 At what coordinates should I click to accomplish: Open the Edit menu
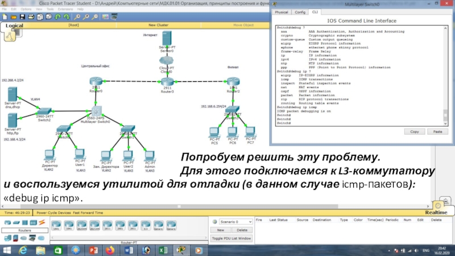tap(14, 9)
